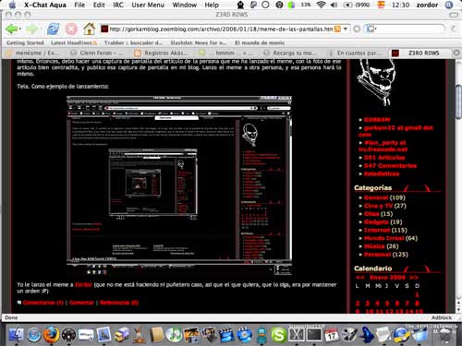The height and width of the screenshot is (346, 462).
Task: Open the Internet category link
Action: (377, 230)
